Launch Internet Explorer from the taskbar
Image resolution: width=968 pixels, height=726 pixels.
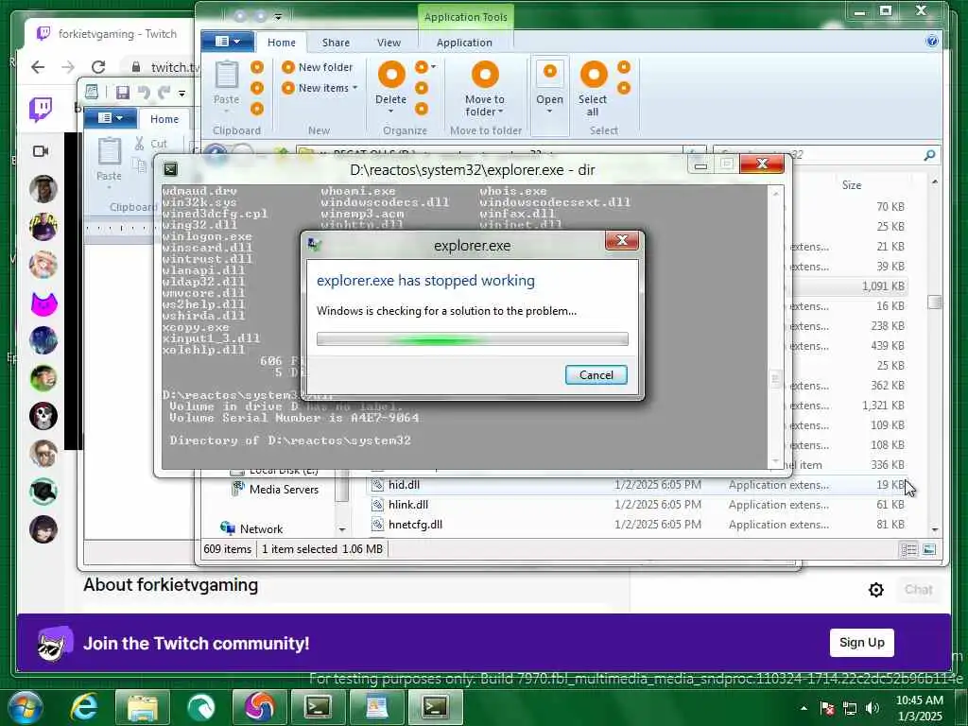83,707
